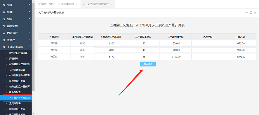This screenshot has height=115, width=259.
Task: Open 电力分配表 in the sidebar
Action: tap(15, 92)
